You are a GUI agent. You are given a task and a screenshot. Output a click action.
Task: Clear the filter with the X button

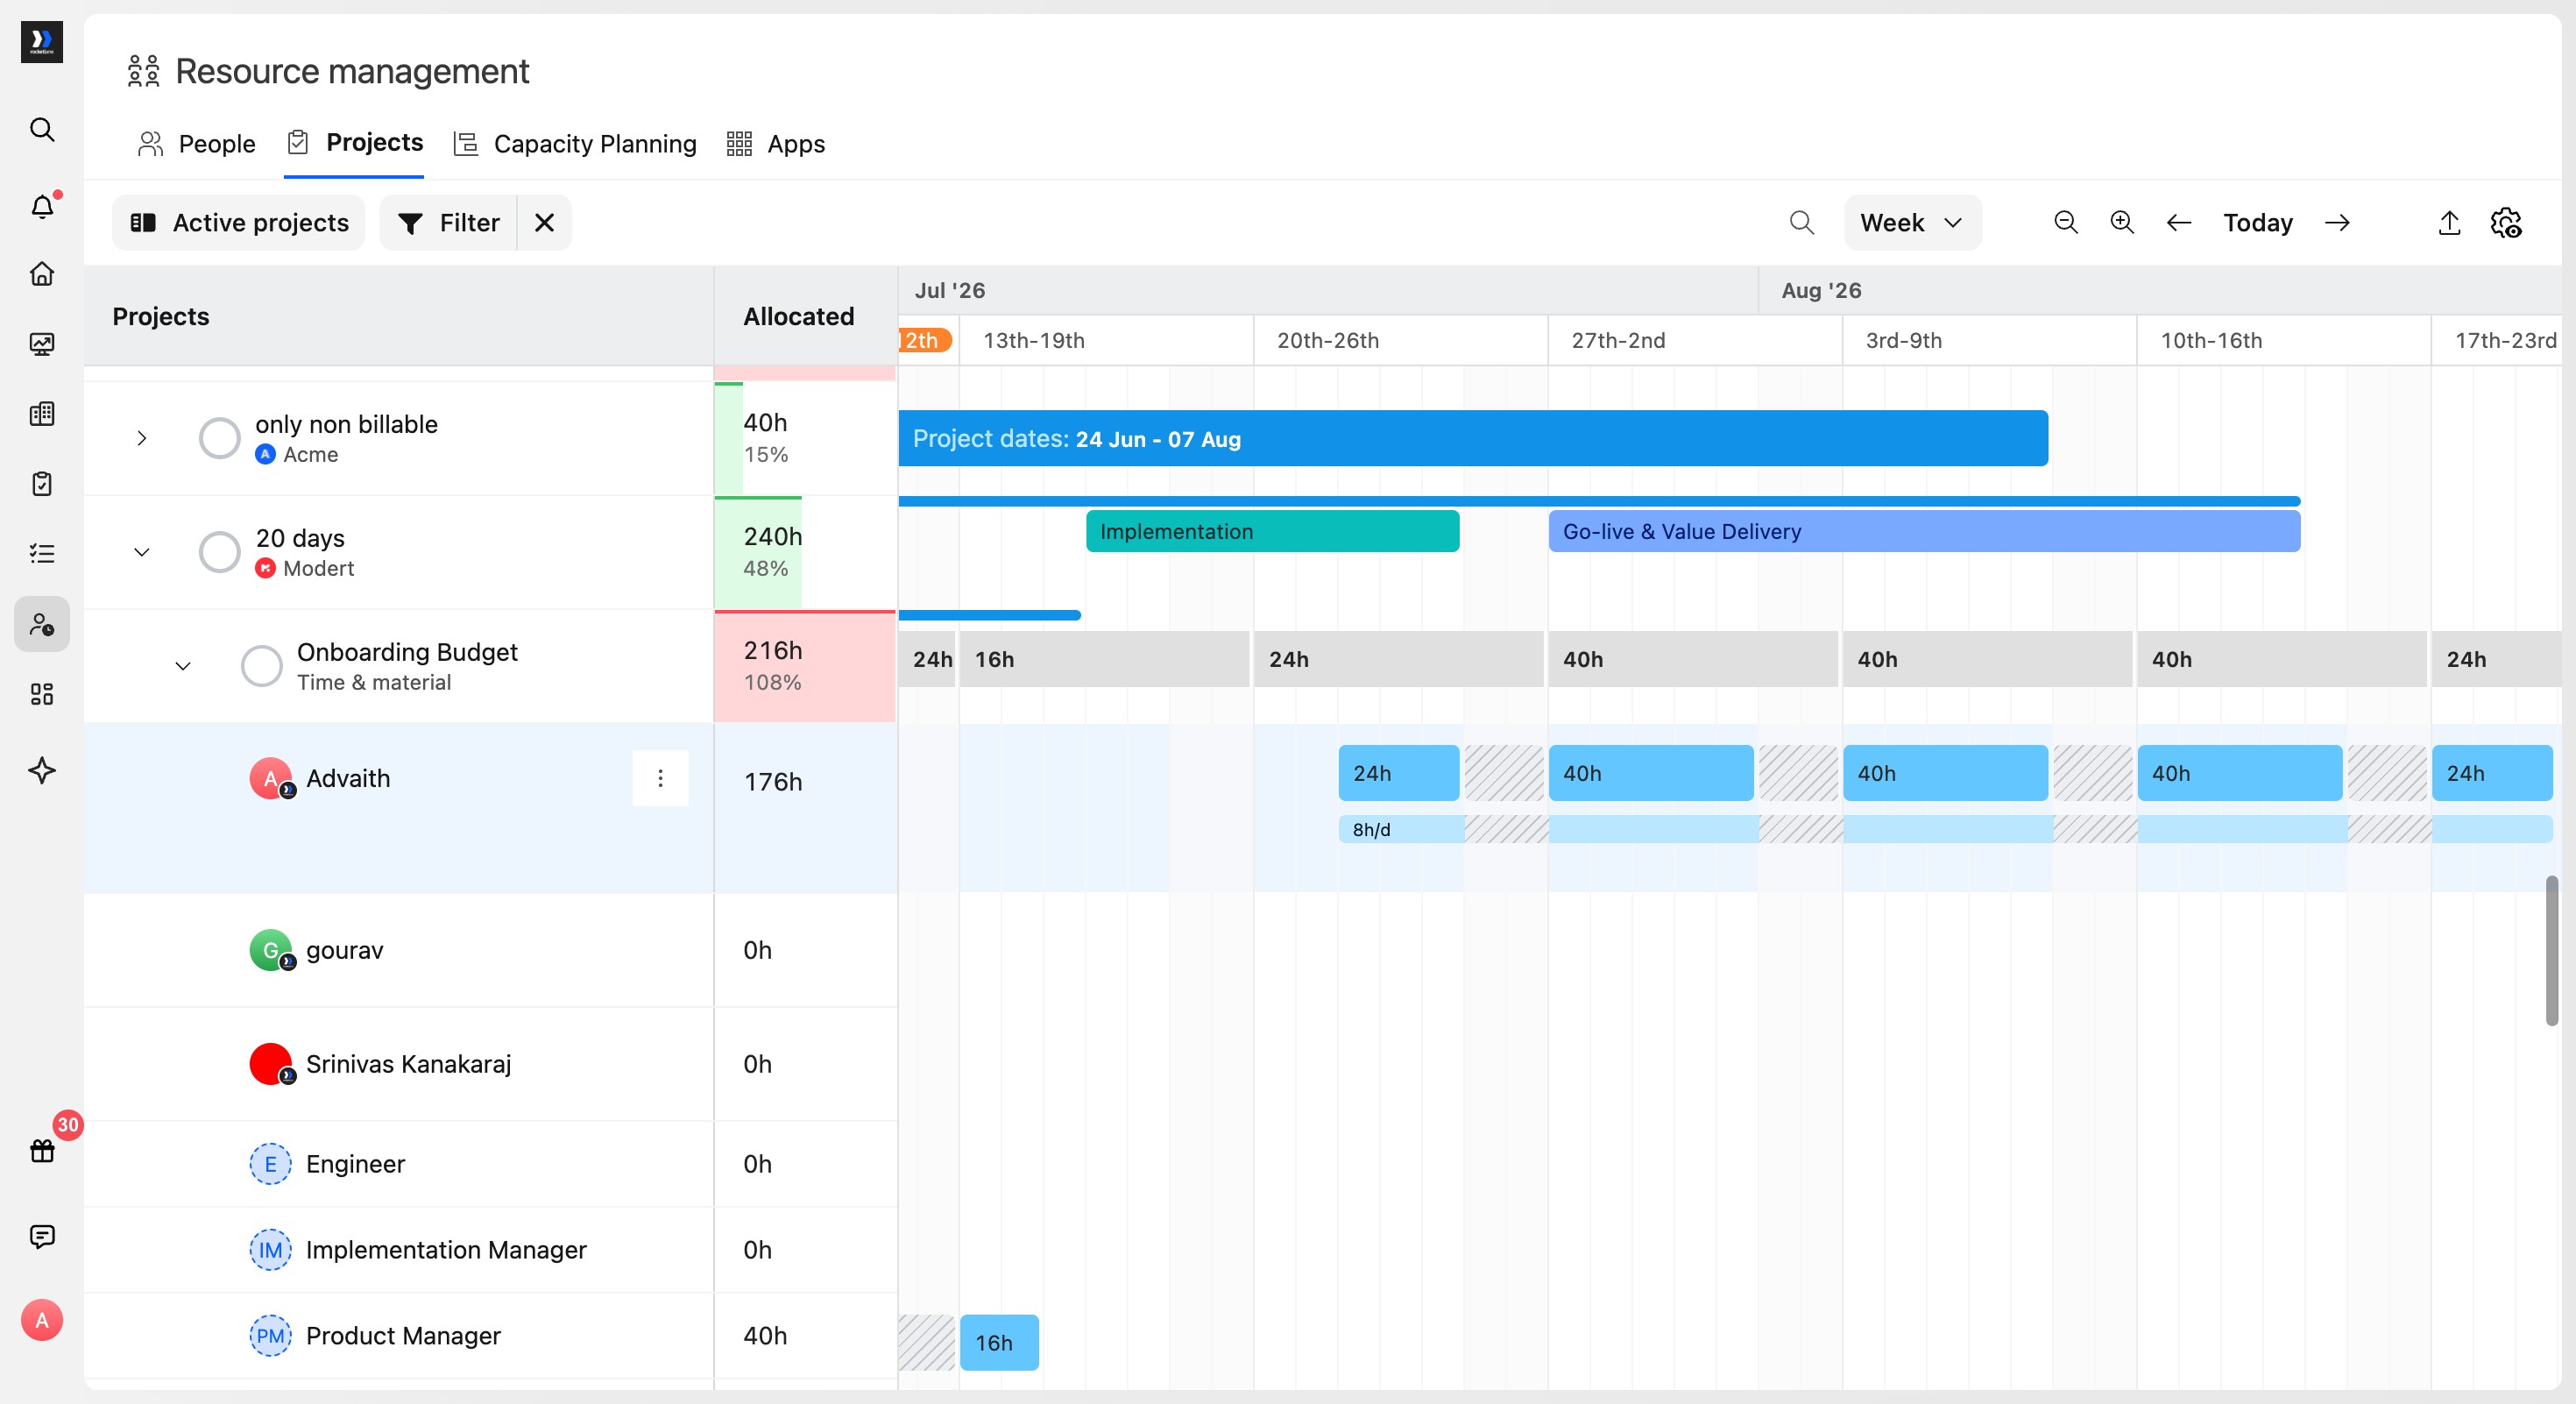[x=544, y=222]
